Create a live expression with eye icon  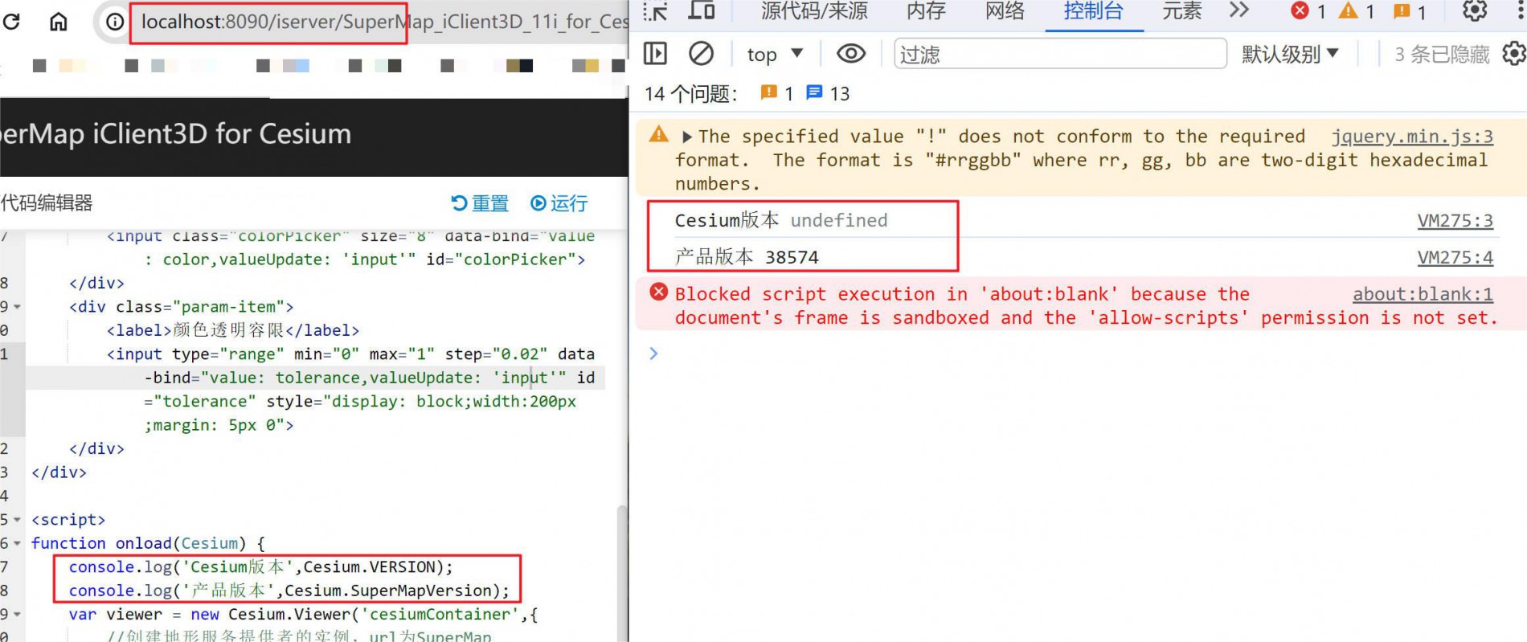(851, 54)
